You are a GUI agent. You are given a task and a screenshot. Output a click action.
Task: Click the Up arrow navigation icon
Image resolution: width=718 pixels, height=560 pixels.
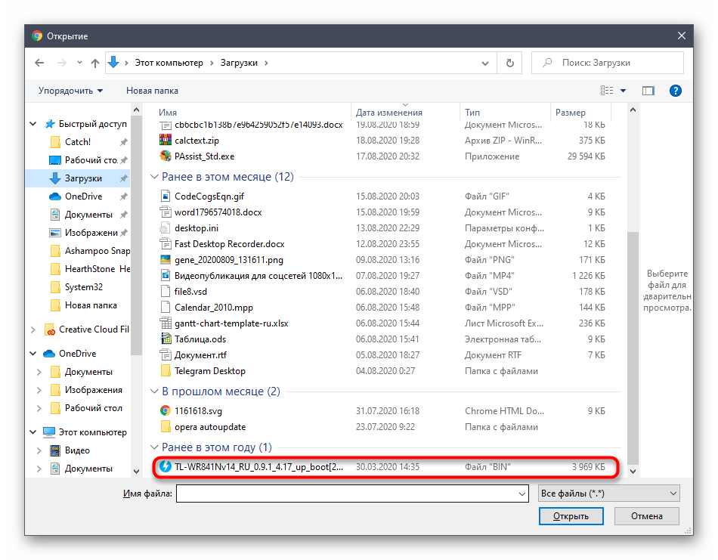coord(95,63)
